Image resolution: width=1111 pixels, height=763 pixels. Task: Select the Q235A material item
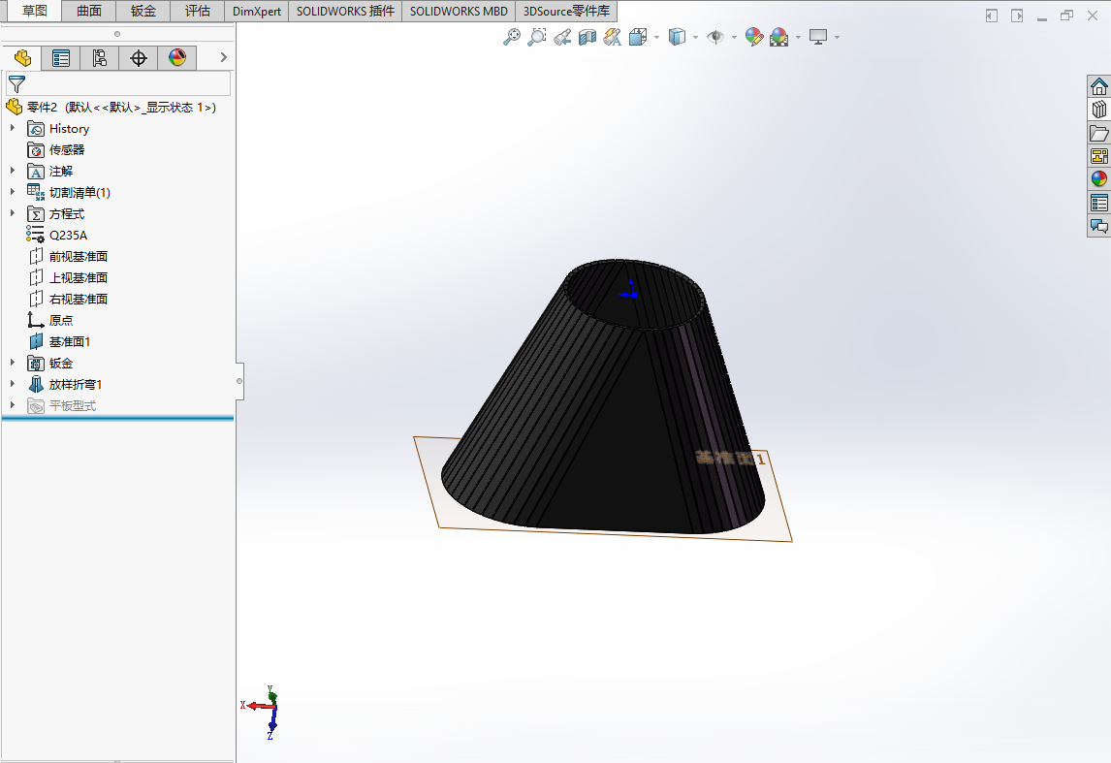pos(68,235)
